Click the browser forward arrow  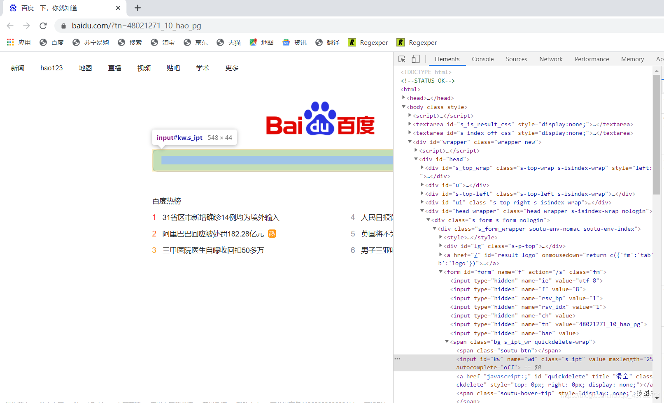27,25
